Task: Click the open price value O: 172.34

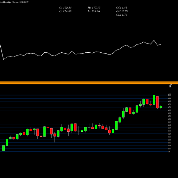Action: point(66,8)
